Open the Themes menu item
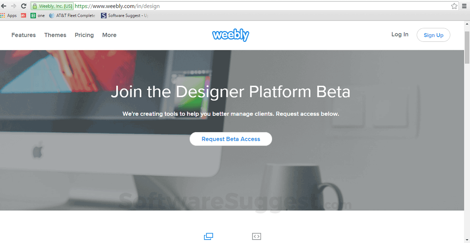The height and width of the screenshot is (243, 470). [55, 35]
